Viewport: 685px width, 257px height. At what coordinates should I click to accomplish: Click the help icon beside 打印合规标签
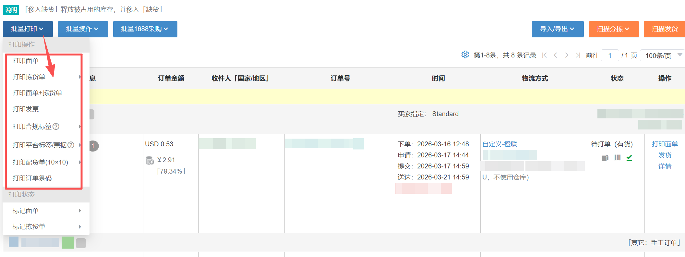pos(56,127)
